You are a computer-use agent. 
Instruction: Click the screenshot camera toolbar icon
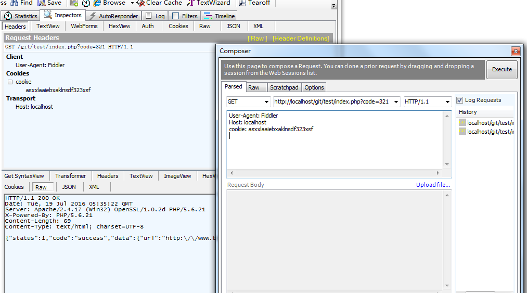[x=74, y=3]
